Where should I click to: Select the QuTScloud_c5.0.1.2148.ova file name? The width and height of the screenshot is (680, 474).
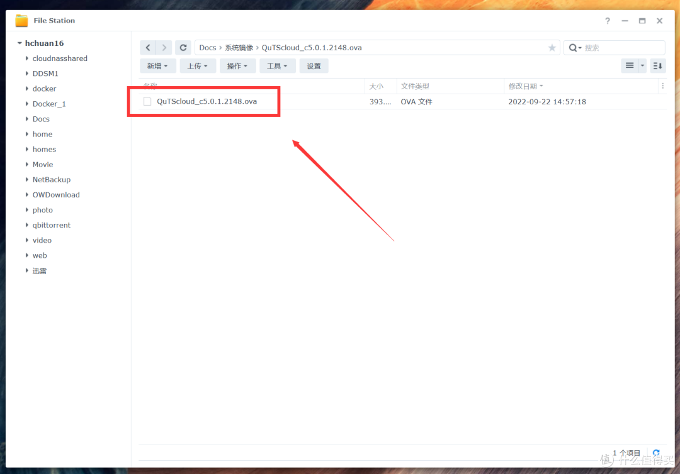207,101
